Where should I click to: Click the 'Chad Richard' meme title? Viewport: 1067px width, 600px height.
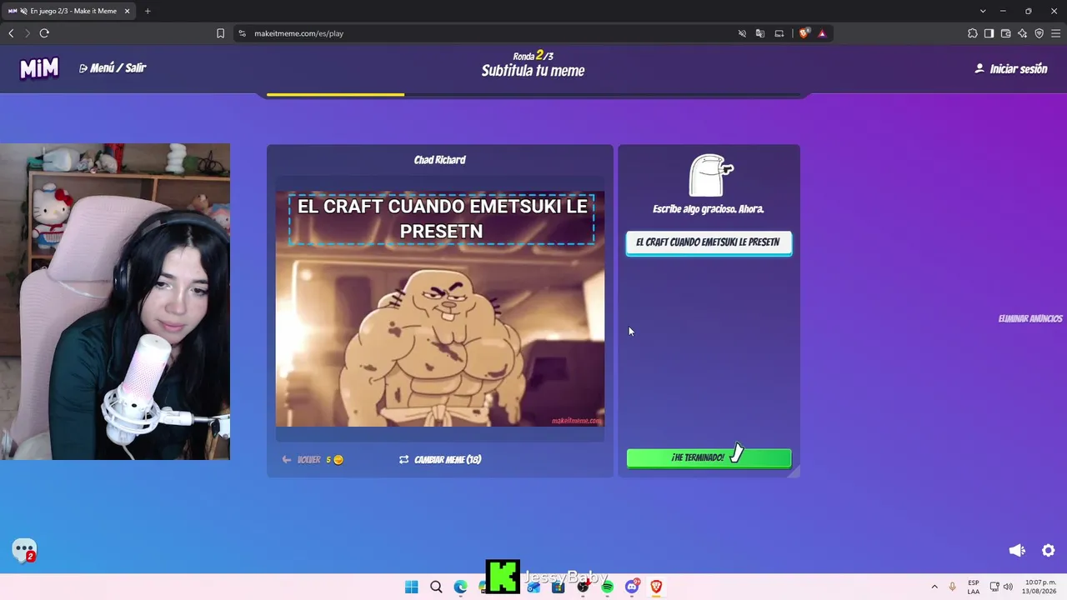click(440, 160)
